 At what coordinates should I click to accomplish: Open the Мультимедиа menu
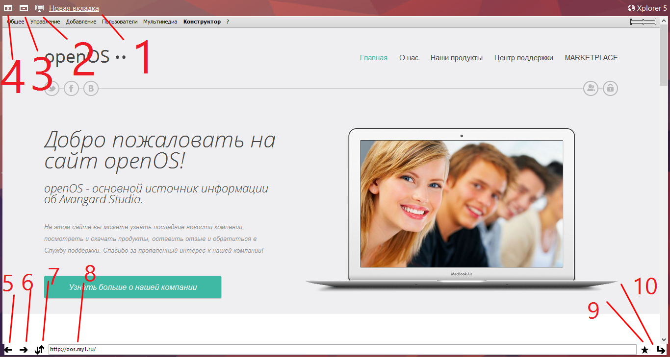[x=160, y=22]
